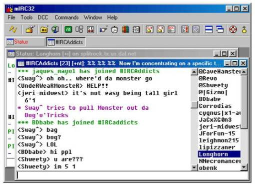Click the chat message input field
Screen dimensions: 255x186
[x=131, y=175]
